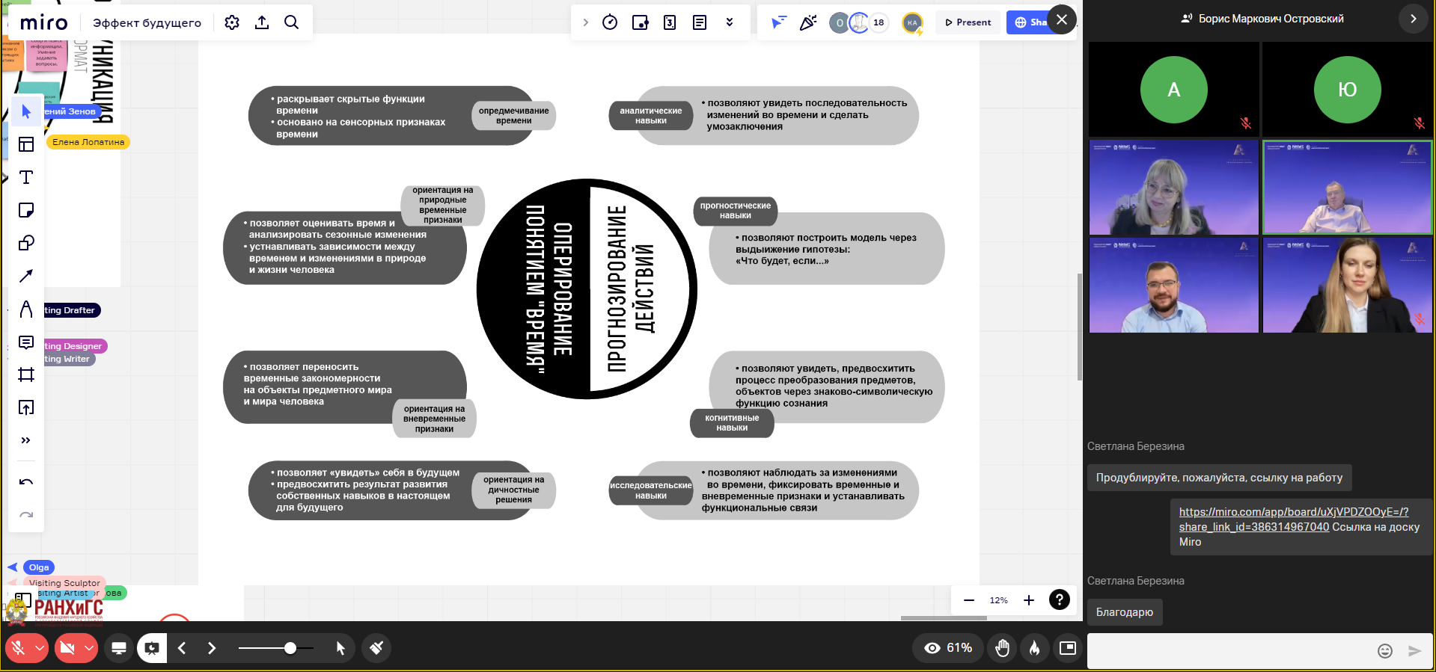
Task: Unmute the microphone in bottom bar
Action: (19, 648)
